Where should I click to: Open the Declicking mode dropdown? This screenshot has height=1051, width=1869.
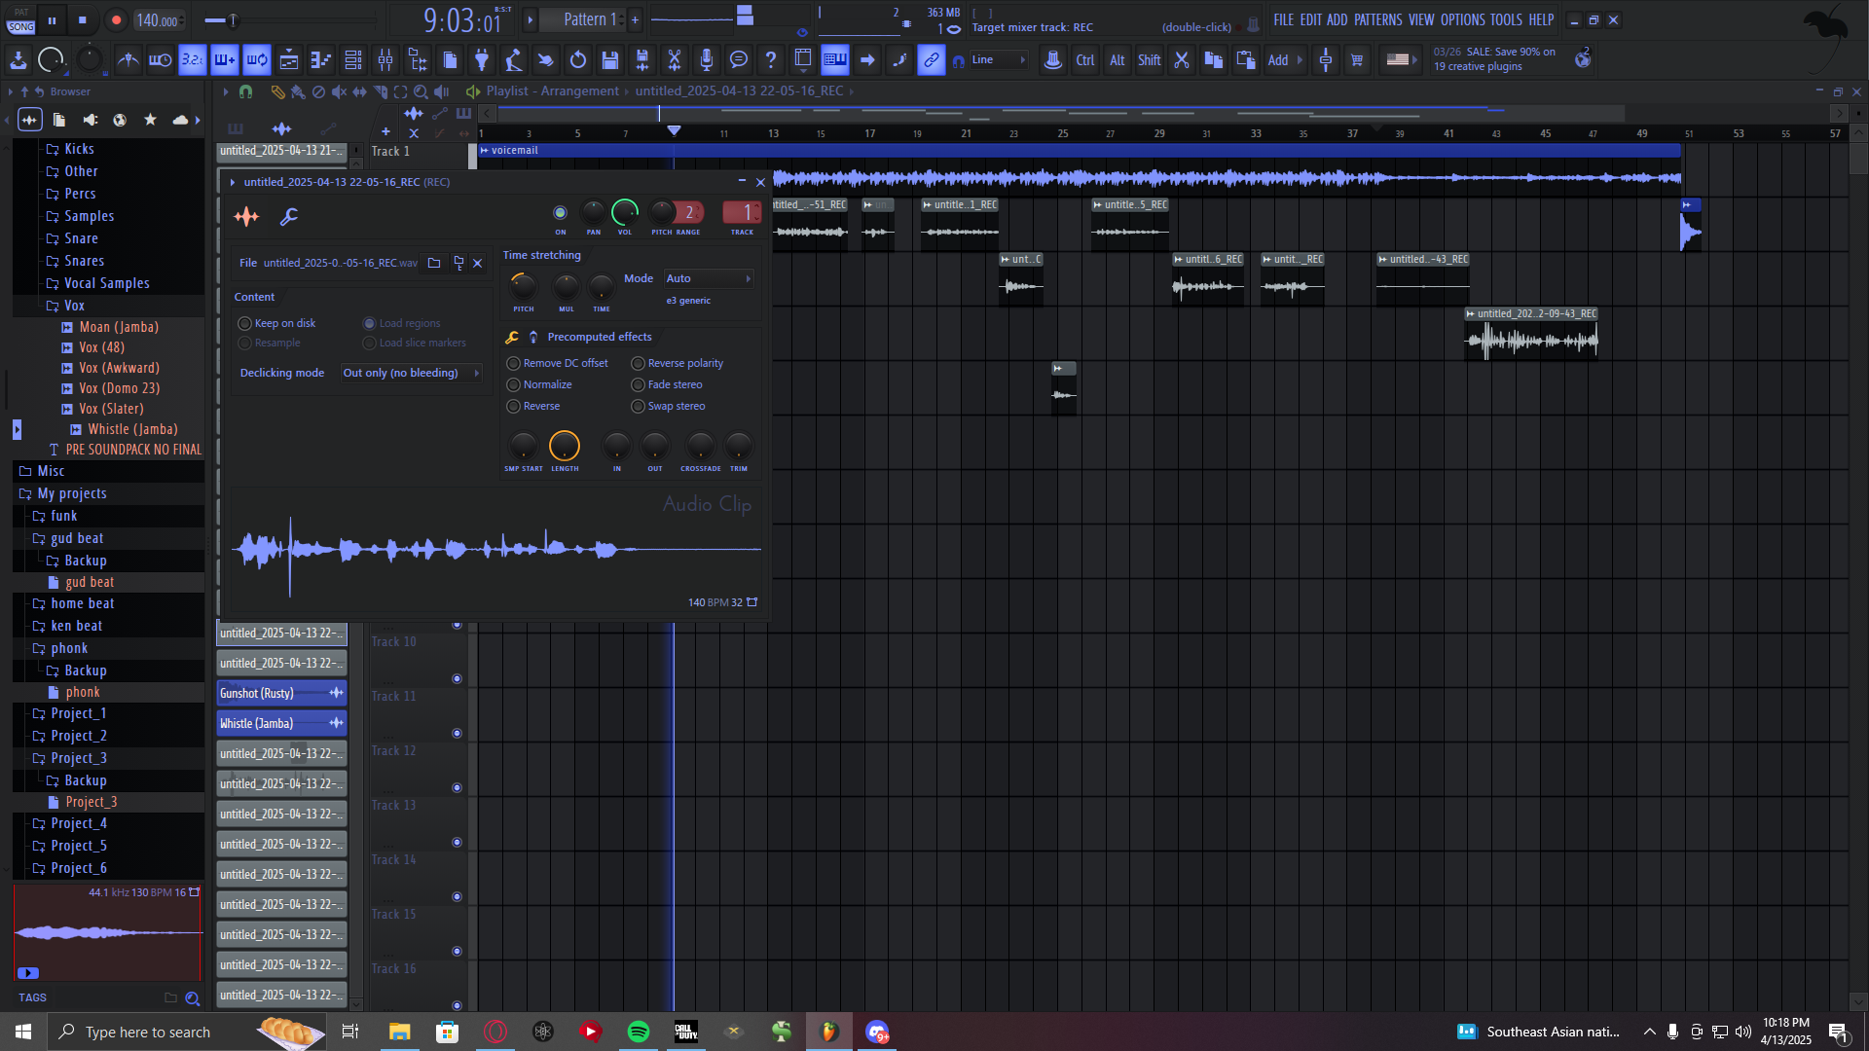411,373
